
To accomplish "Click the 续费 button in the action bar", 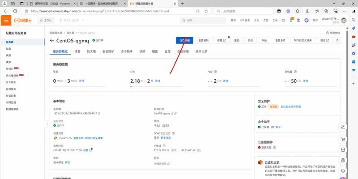I will point(221,40).
